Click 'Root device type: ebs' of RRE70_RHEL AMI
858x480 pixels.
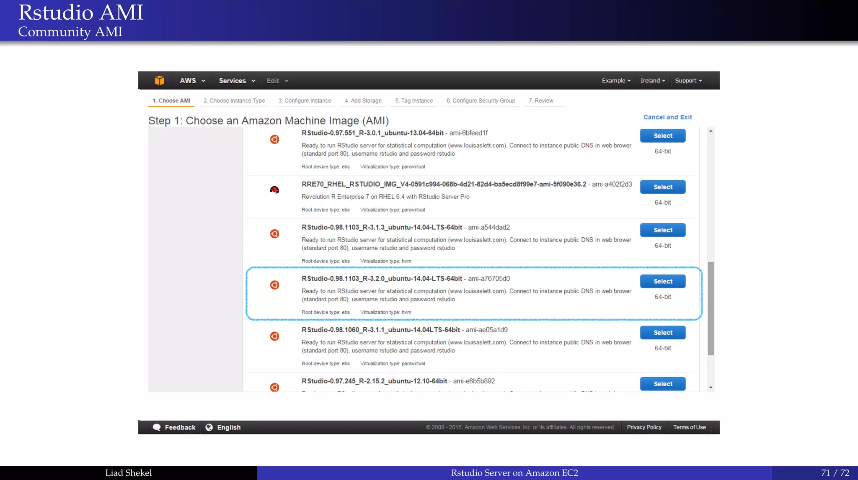coord(326,210)
